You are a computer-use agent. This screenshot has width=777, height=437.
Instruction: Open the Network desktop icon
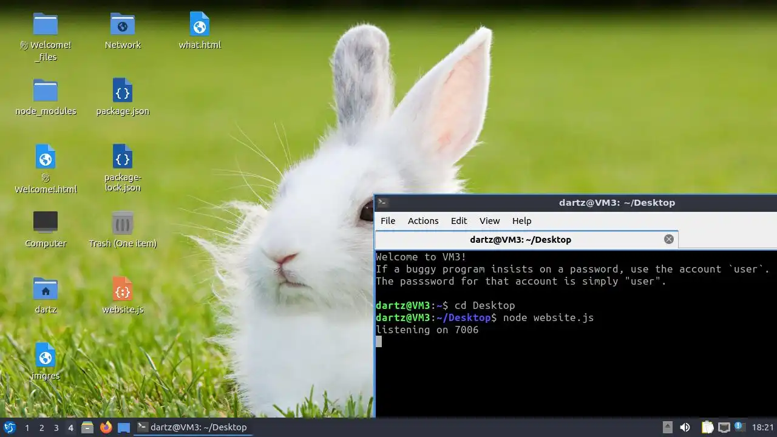(x=123, y=24)
